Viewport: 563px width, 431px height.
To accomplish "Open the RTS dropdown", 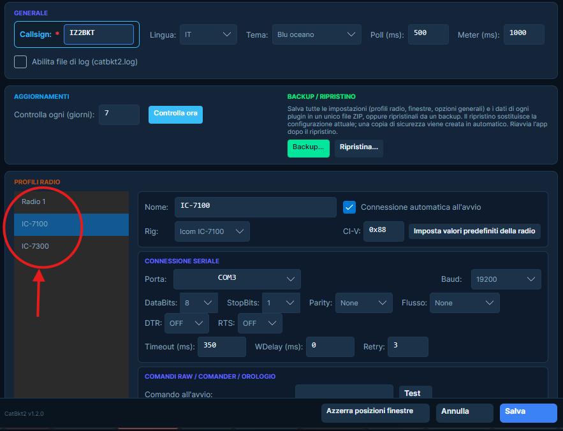I will tap(260, 323).
